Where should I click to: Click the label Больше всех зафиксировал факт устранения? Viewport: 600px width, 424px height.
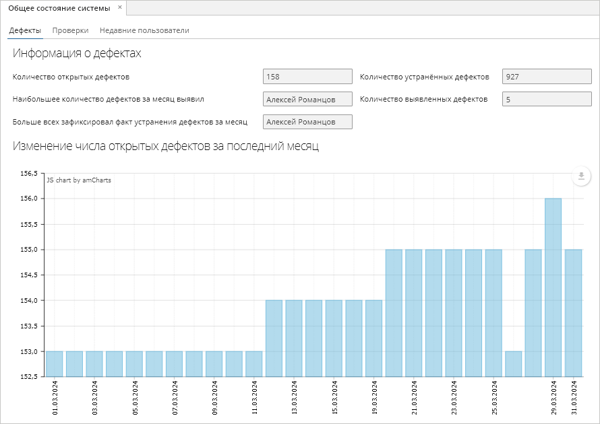130,122
